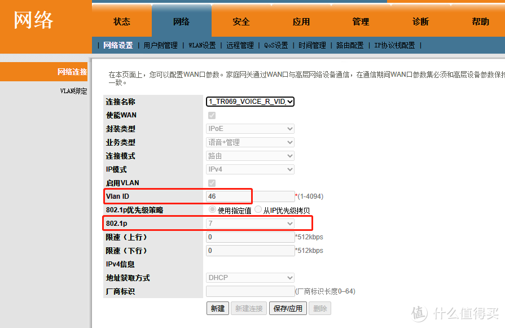Open the 业务类型 dropdown

tap(250, 142)
